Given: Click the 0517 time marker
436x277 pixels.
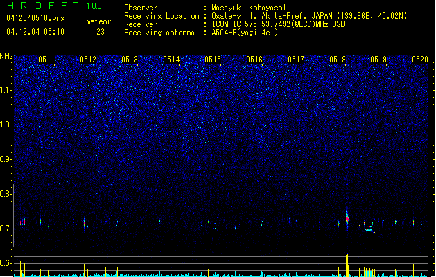Looking at the screenshot, I should (296, 60).
